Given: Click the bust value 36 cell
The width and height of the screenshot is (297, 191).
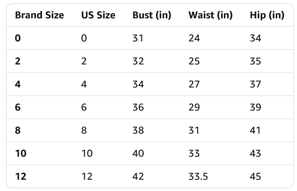Looking at the screenshot, I should point(138,107).
